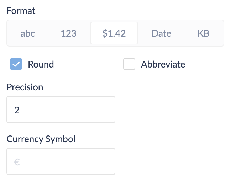Click the empty square box next to Abbreviate
230x182 pixels.
(129, 64)
